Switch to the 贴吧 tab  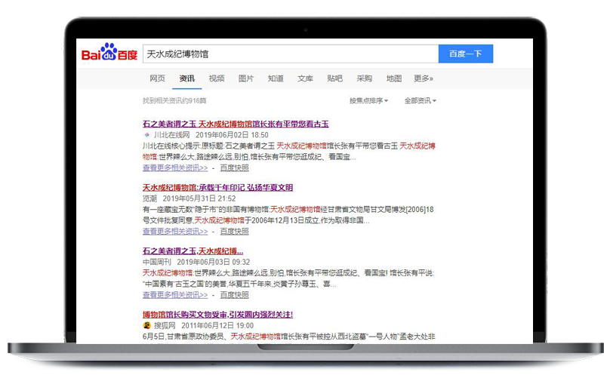click(x=334, y=78)
